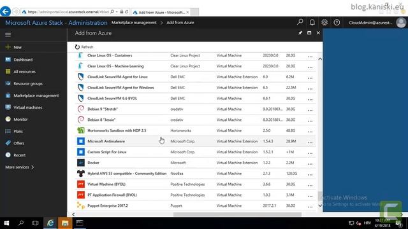Open the command prompt taskbar icon
Viewport: 408px width, 229px height.
(80, 223)
